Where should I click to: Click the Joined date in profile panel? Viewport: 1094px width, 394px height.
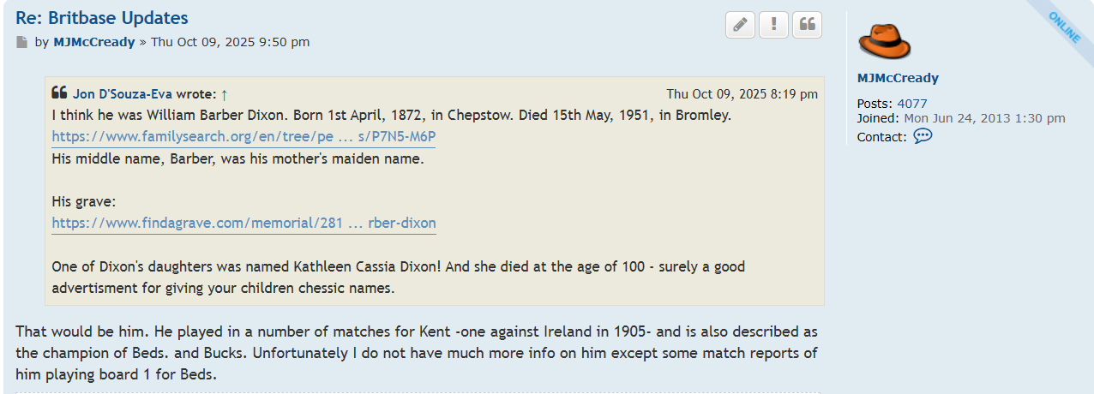[984, 118]
